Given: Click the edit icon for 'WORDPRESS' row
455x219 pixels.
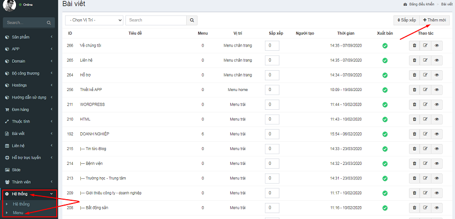Looking at the screenshot, I should tap(426, 104).
